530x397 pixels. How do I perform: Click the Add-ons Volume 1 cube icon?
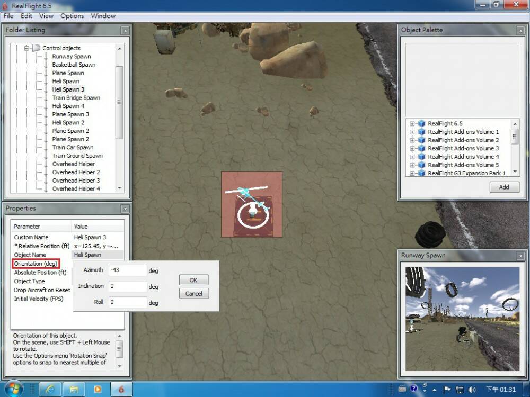(421, 132)
